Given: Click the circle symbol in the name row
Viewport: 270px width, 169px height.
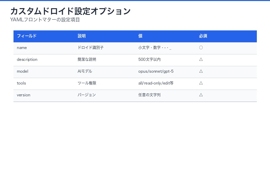Looking at the screenshot, I should coord(201,48).
